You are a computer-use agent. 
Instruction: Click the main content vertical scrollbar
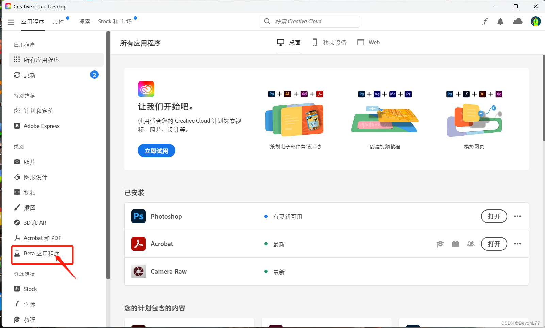click(x=543, y=98)
